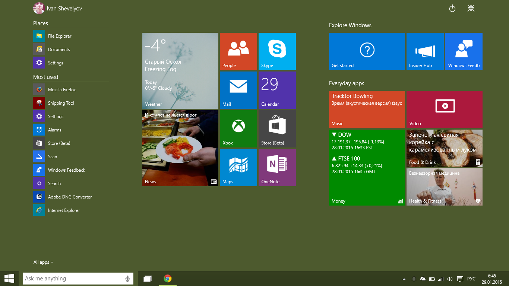Open the News live tile
509x286 pixels.
(180, 148)
